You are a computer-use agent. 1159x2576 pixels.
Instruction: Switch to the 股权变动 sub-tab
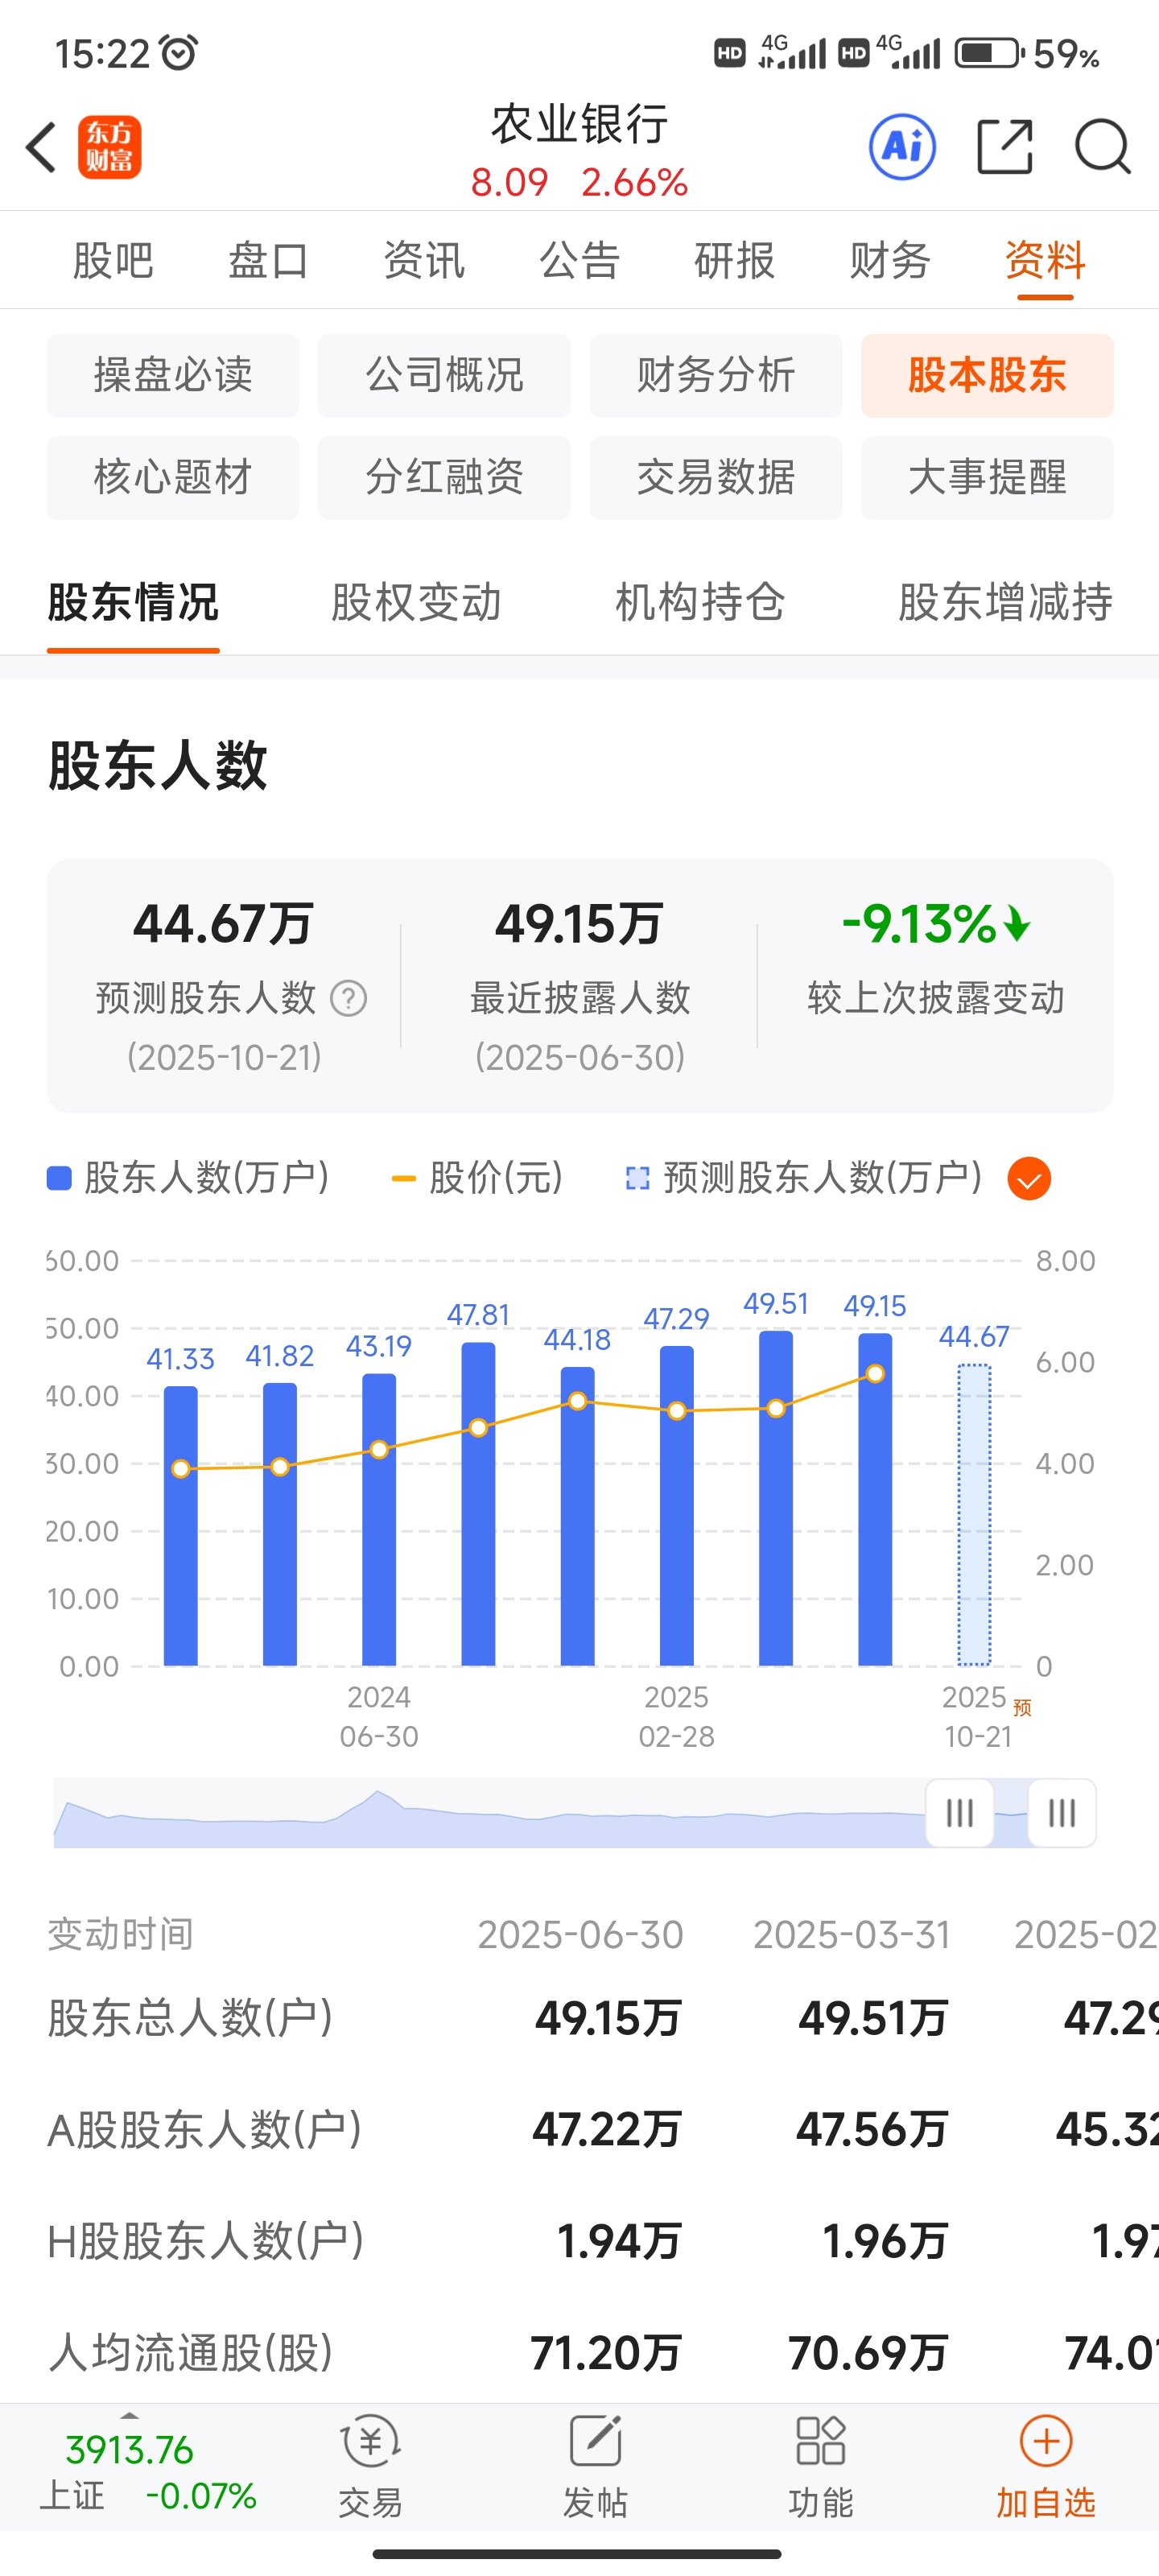point(416,602)
